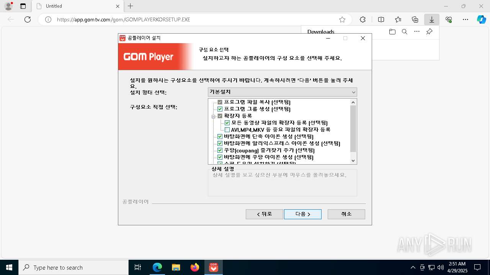Screen dimensions: 490x275
Task: Collapse the 확장자 등록 tree node
Action: 214,116
